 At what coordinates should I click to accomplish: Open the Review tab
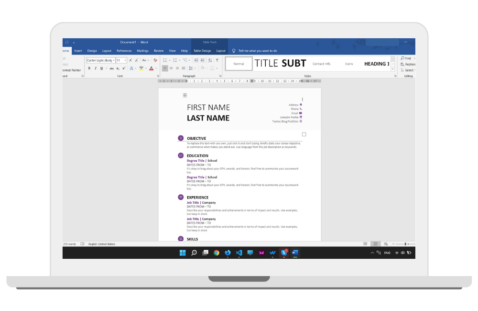coord(159,51)
